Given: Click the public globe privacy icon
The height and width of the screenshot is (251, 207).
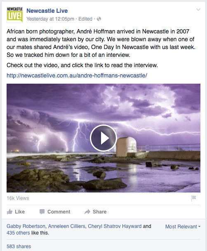Looking at the screenshot, I should point(99,19).
